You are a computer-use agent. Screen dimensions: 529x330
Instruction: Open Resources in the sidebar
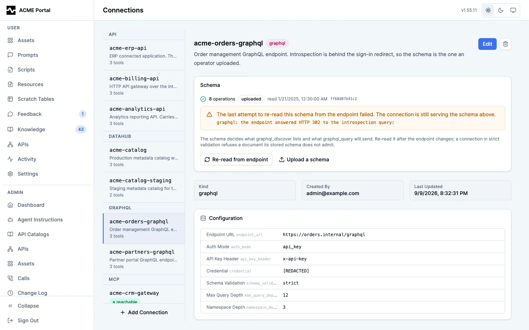(x=47, y=84)
